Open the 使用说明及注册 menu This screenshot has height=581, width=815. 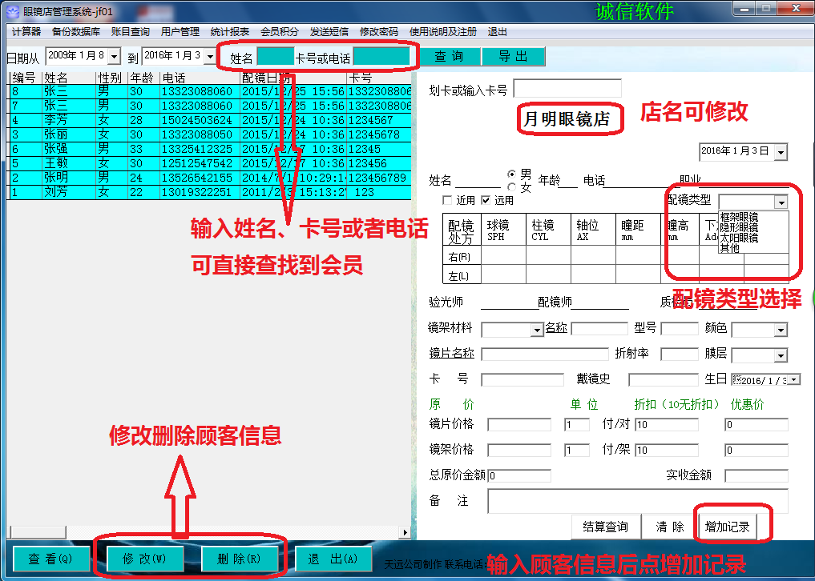pyautogui.click(x=443, y=32)
